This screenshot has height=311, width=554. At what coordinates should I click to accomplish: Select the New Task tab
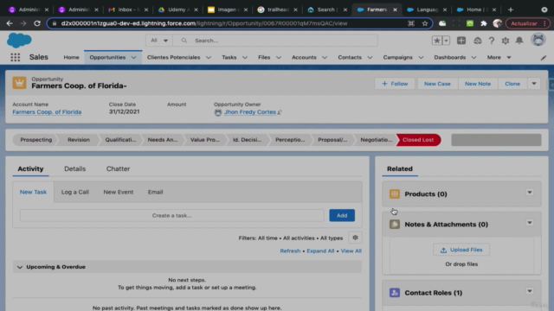pyautogui.click(x=33, y=192)
